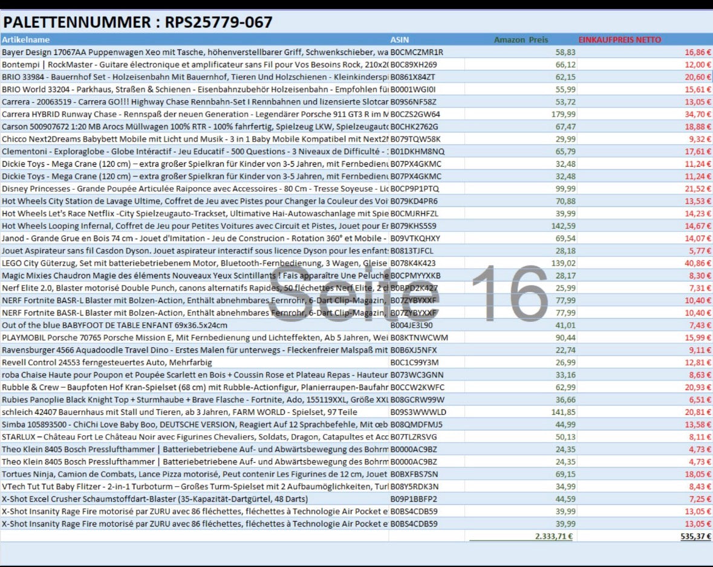
Task: Select the X-Shot Excel Crusher article cell
Action: pyautogui.click(x=154, y=499)
